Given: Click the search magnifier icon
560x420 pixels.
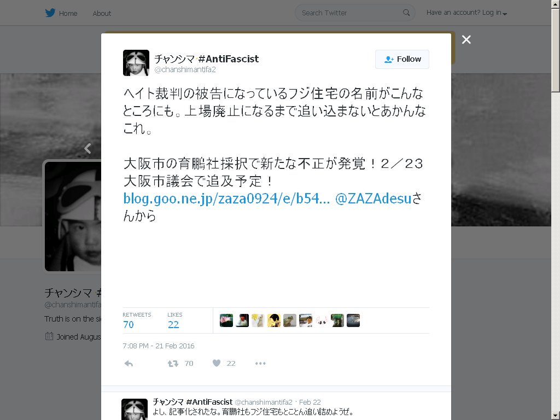Looking at the screenshot, I should tap(406, 13).
